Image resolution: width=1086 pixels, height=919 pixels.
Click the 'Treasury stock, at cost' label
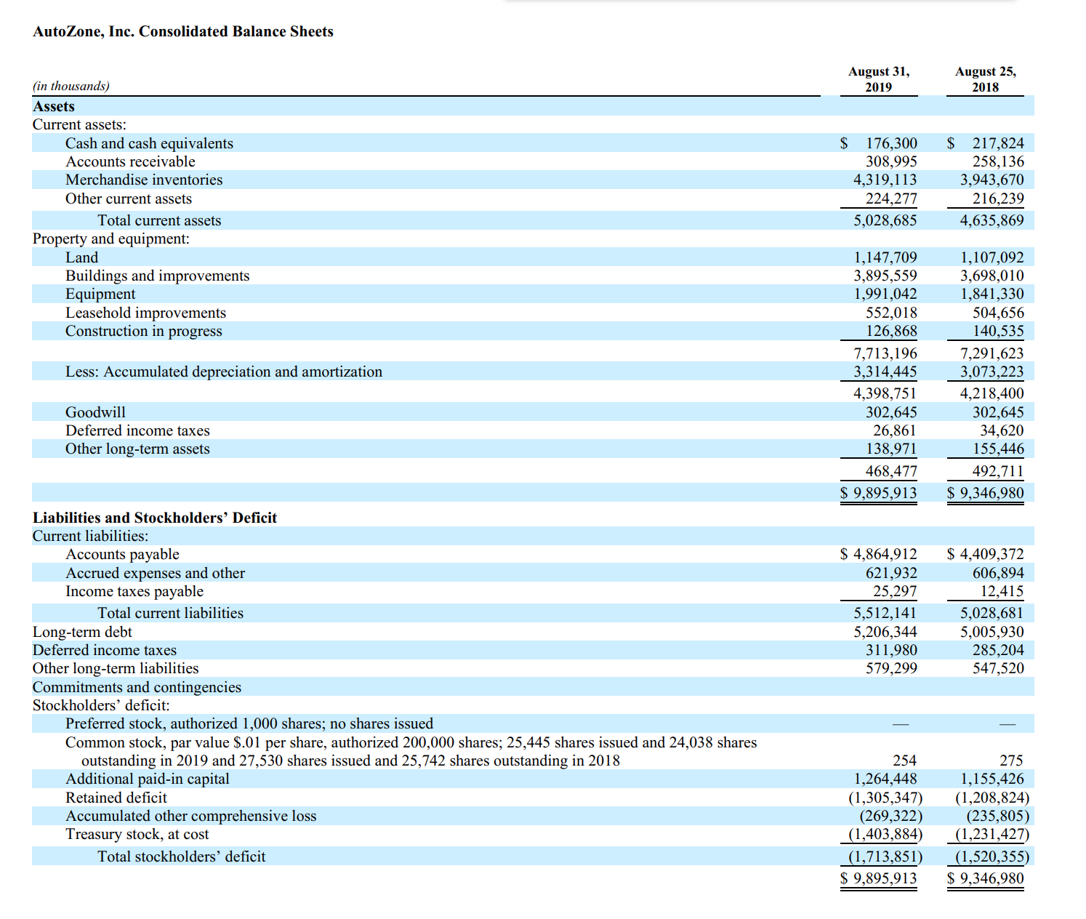(137, 834)
